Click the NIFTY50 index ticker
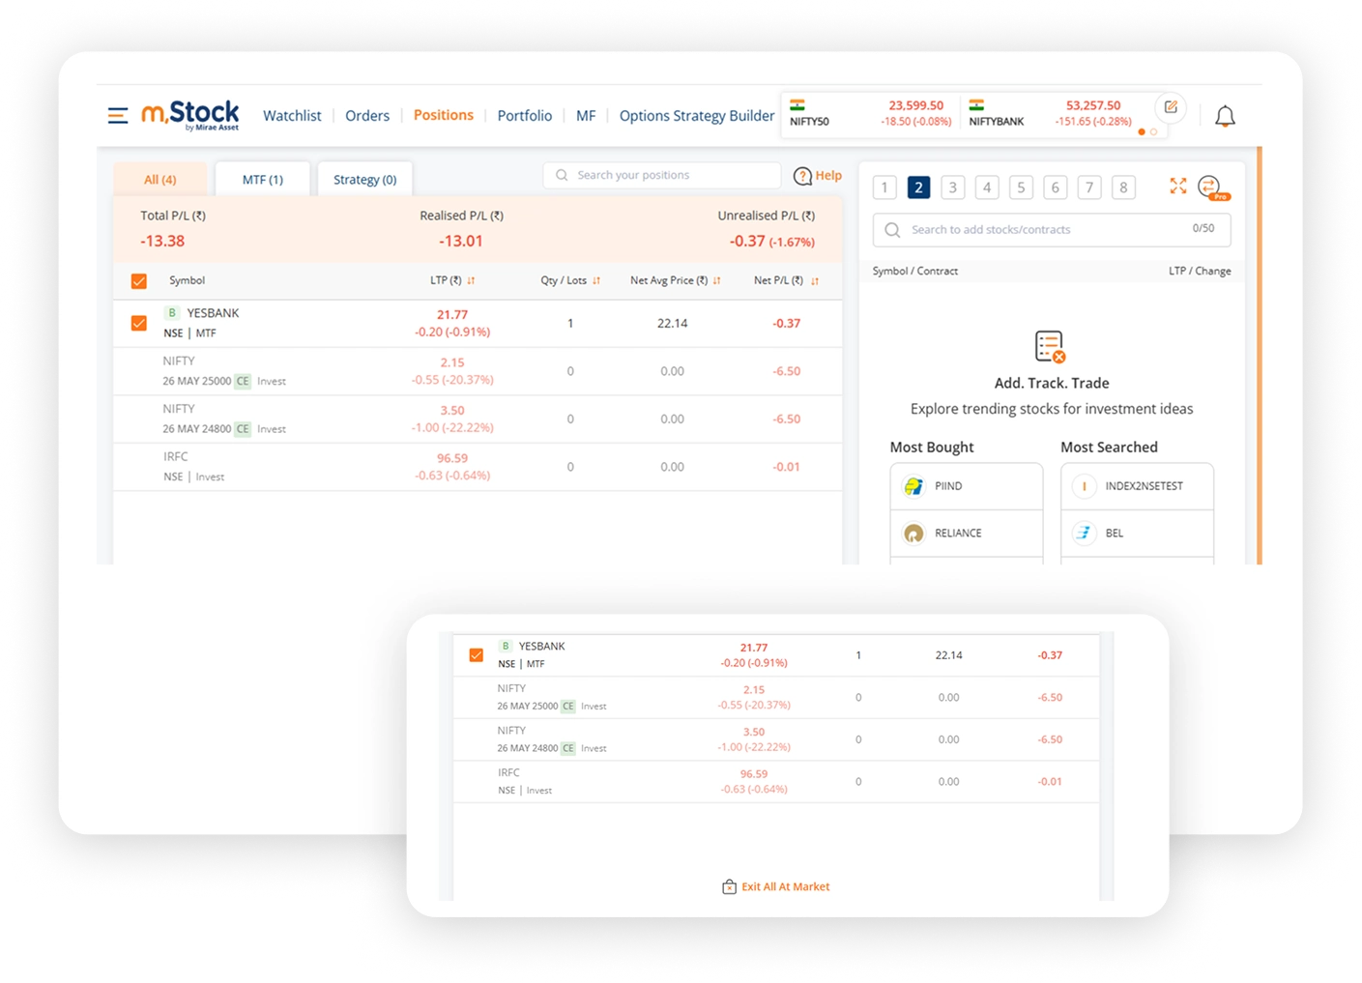The image size is (1362, 983). [870, 114]
